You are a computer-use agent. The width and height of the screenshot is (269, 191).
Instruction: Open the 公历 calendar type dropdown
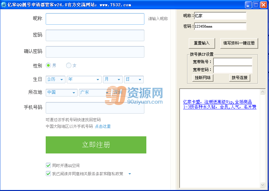pyautogui.click(x=56, y=79)
